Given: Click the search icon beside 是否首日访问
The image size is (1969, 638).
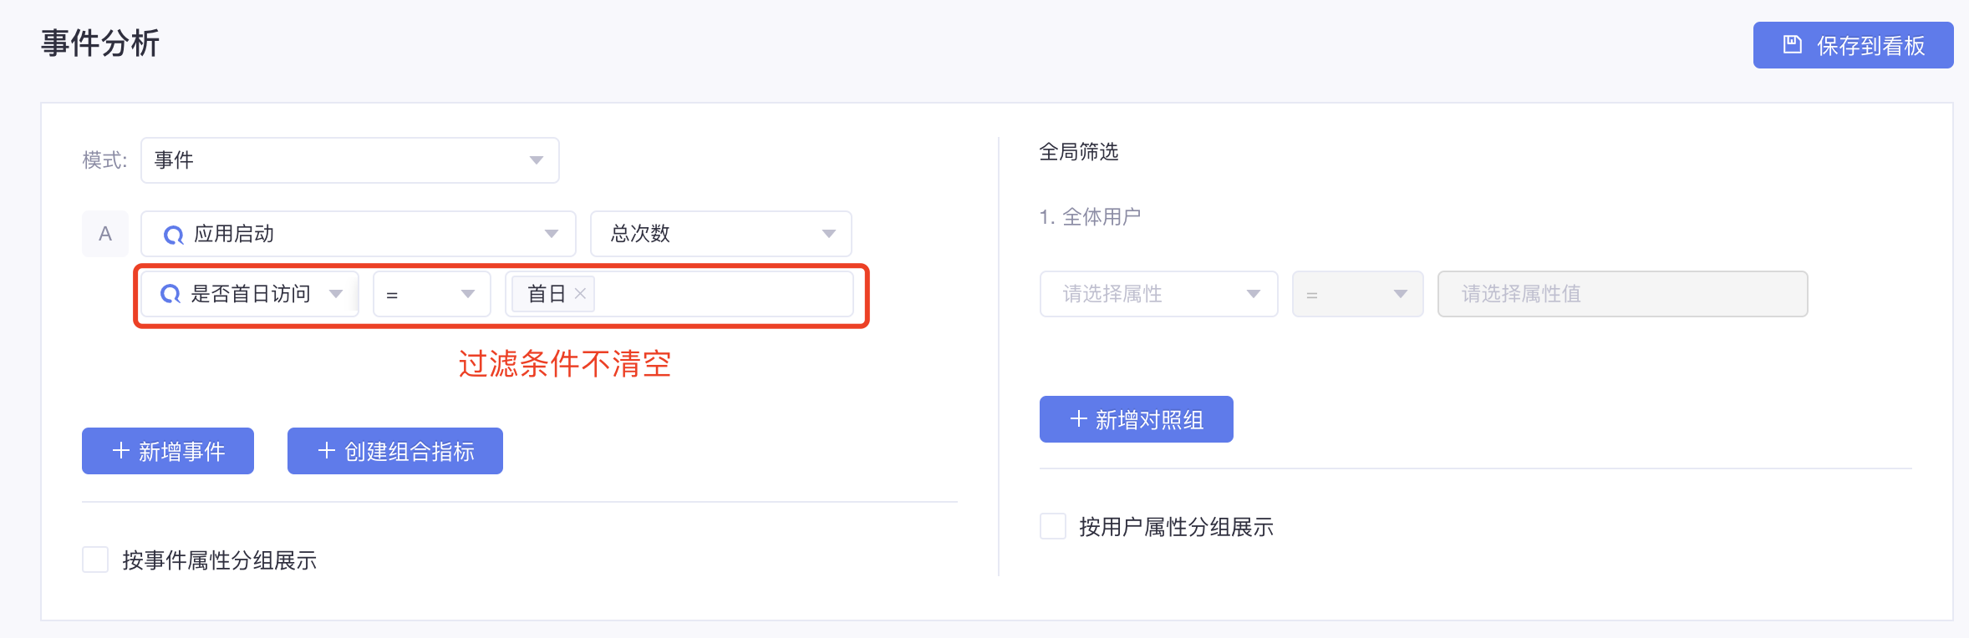Looking at the screenshot, I should (x=170, y=294).
